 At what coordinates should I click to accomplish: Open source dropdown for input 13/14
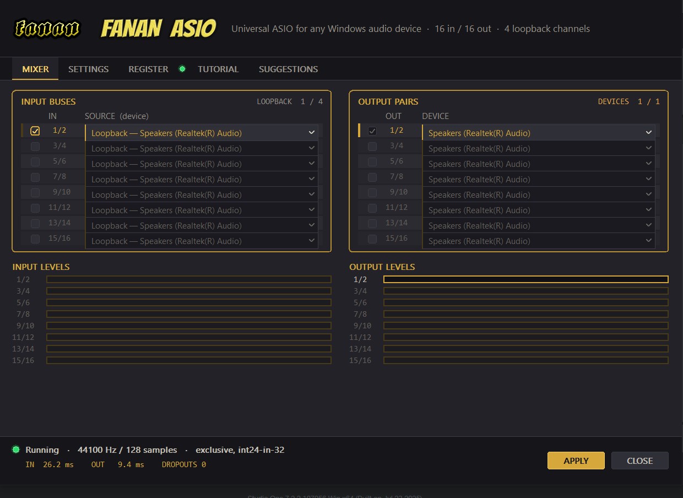pyautogui.click(x=202, y=225)
